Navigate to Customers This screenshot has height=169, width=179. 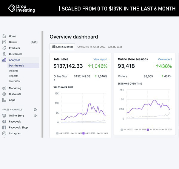(16, 54)
